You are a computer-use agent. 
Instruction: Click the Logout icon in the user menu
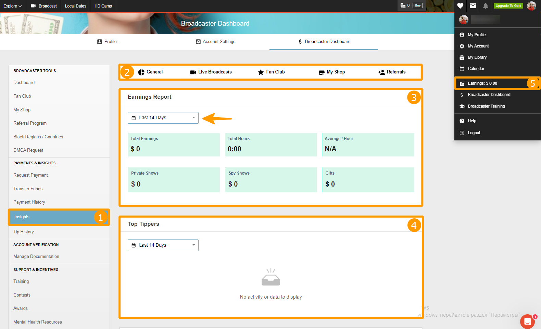[462, 133]
